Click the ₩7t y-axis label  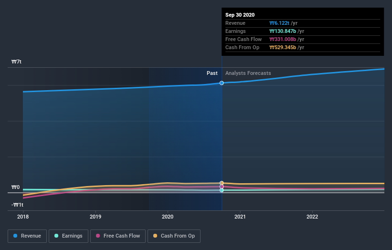point(16,62)
